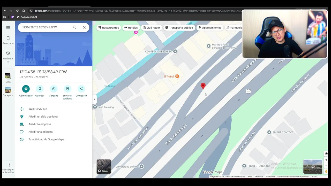The height and width of the screenshot is (186, 331).
Task: Click the Privacidad footer link
Action: pyautogui.click(x=270, y=176)
